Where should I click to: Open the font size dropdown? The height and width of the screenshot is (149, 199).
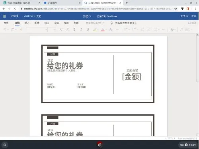coord(52,29)
